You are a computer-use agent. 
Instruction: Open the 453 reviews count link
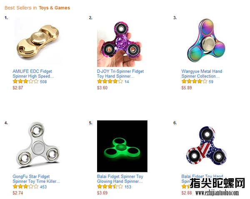[43, 187]
